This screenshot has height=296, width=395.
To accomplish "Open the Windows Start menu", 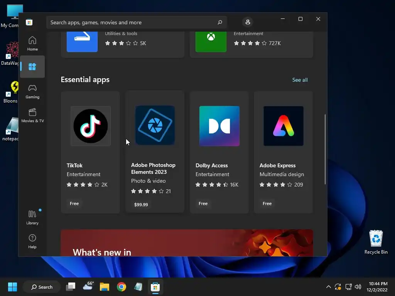I will 12,287.
